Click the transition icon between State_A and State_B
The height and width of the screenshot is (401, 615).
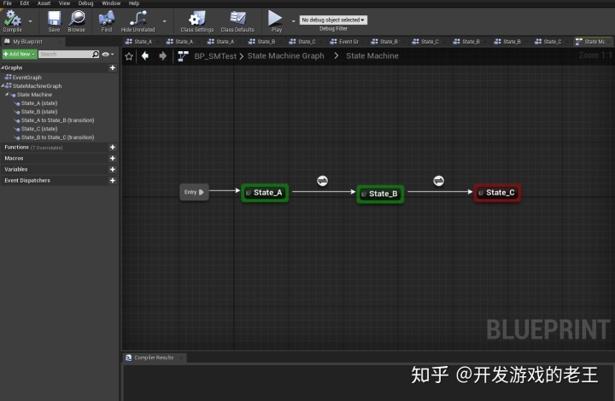pos(322,181)
